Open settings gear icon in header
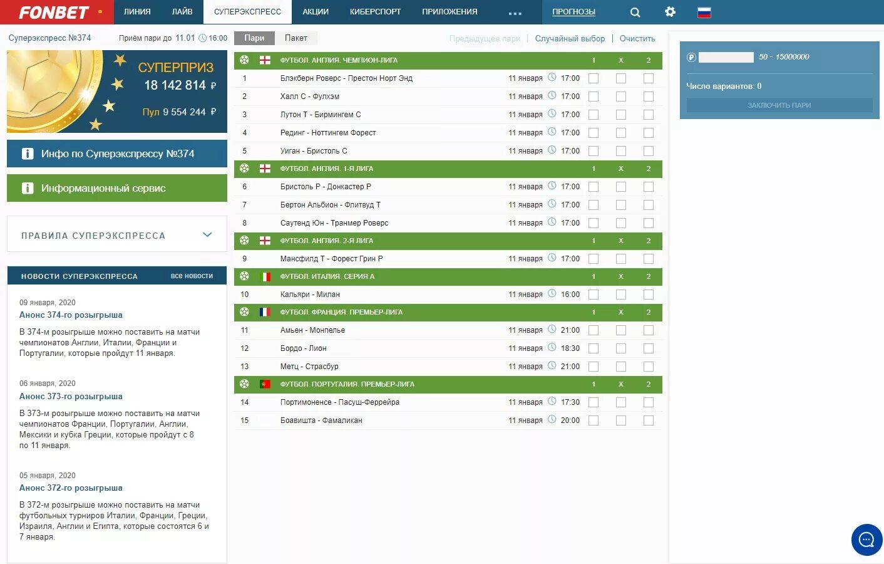This screenshot has width=884, height=564. pos(670,12)
